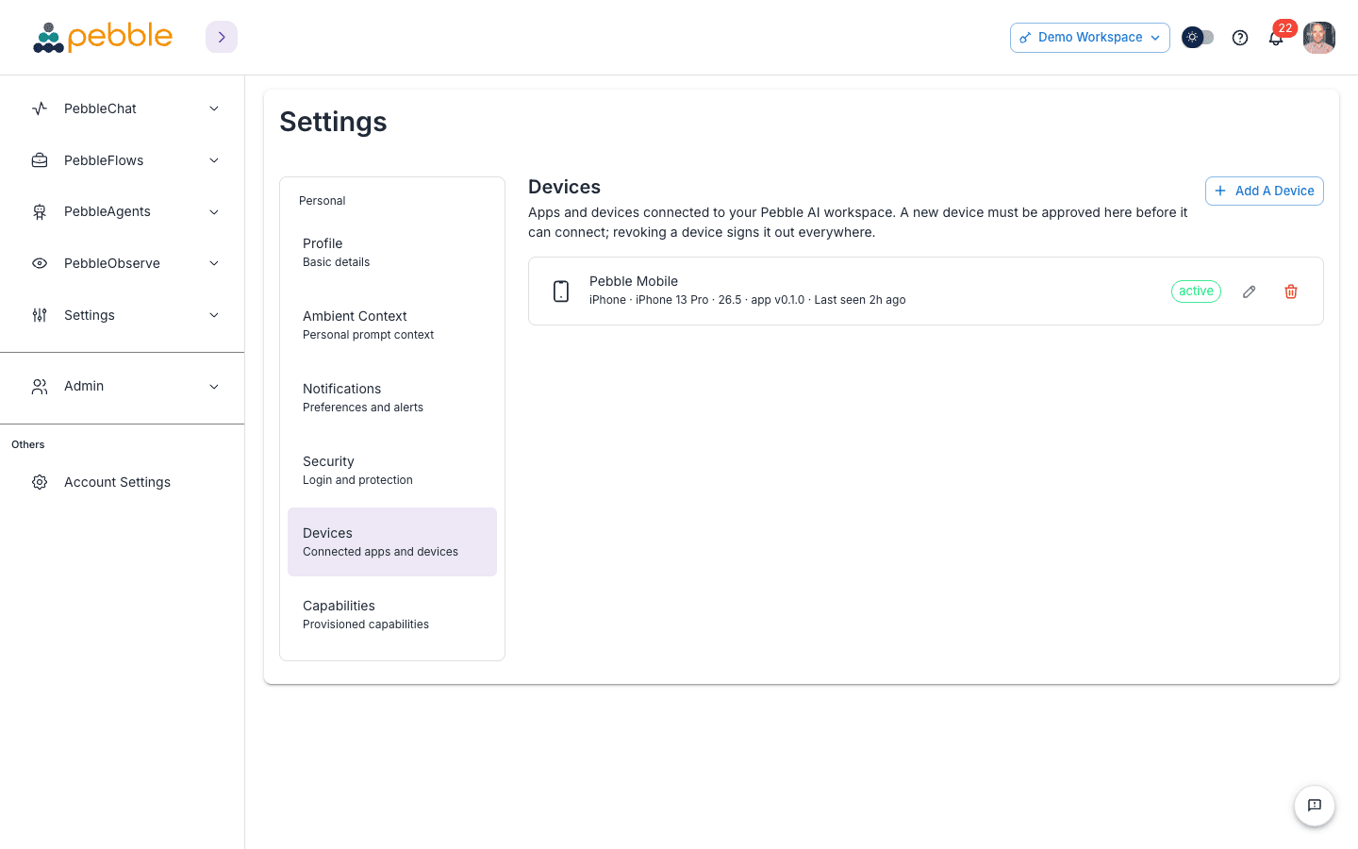Click the PebbleObserve eye icon
The height and width of the screenshot is (849, 1358).
[x=40, y=263]
